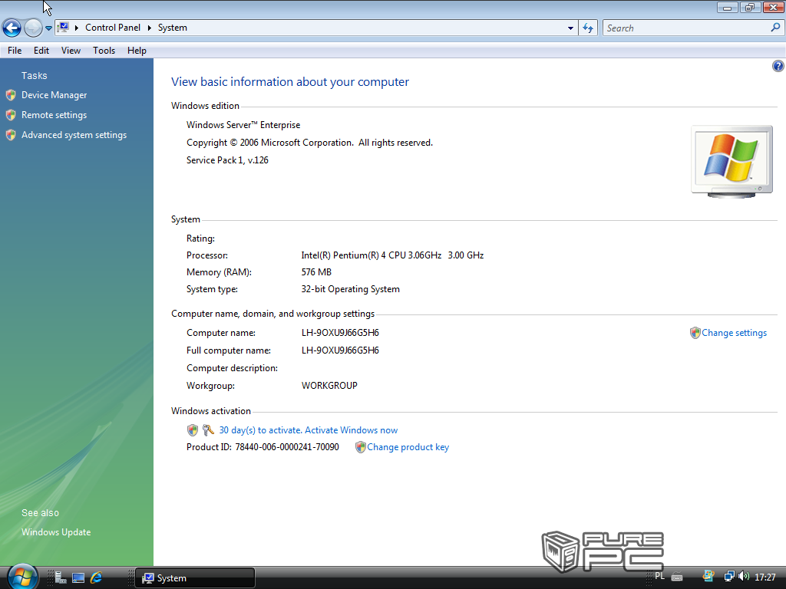Screen dimensions: 786x589
Task: Click the Back navigation arrow button
Action: click(12, 28)
